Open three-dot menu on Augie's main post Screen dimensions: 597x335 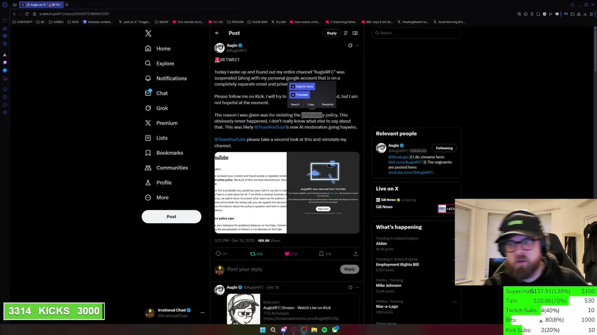[357, 46]
